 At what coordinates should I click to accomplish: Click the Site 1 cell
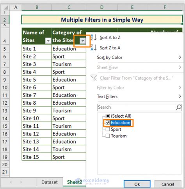point(37,49)
